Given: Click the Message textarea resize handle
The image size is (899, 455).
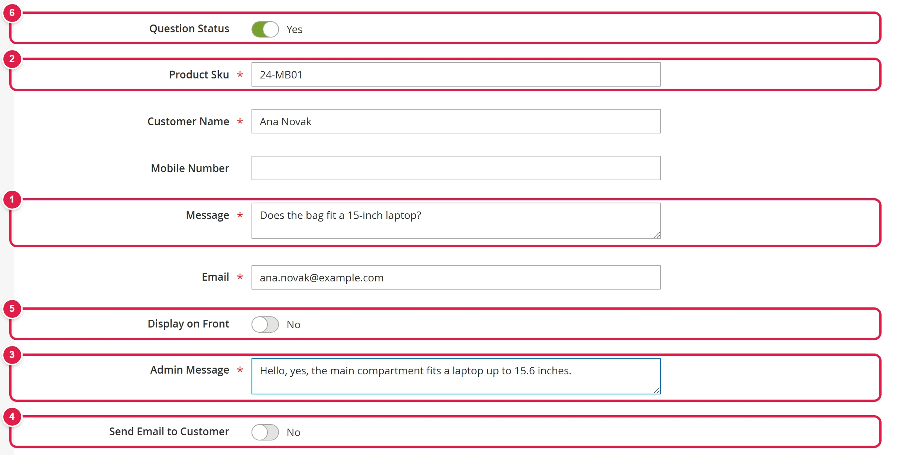Looking at the screenshot, I should [x=657, y=235].
